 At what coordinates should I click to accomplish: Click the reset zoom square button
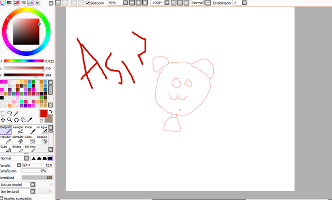(145, 3)
